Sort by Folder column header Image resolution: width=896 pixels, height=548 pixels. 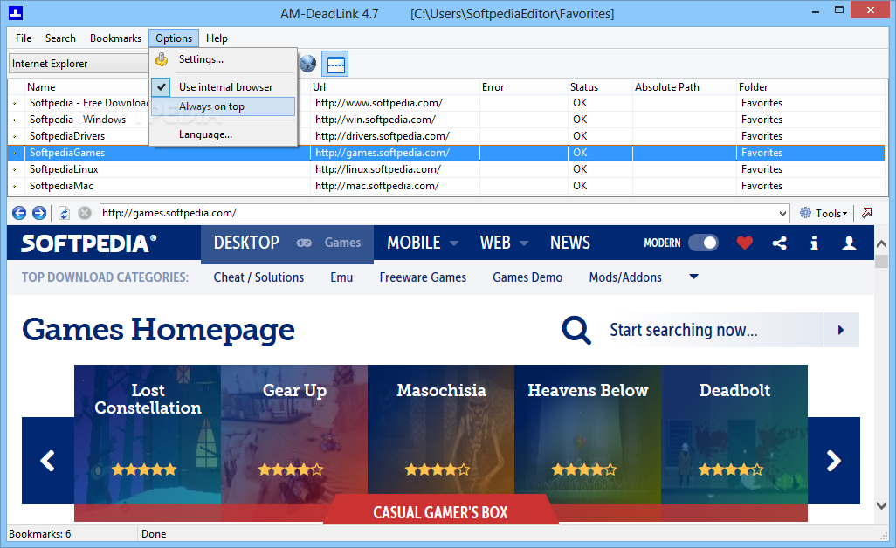point(810,87)
